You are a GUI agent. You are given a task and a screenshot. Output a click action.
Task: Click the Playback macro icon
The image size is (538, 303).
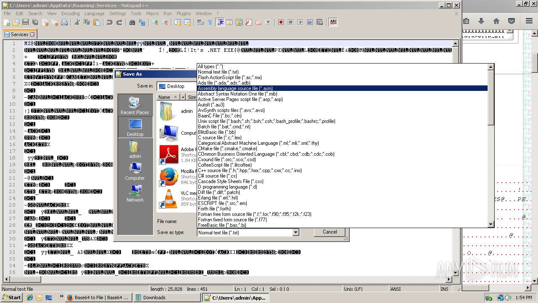tap(301, 22)
